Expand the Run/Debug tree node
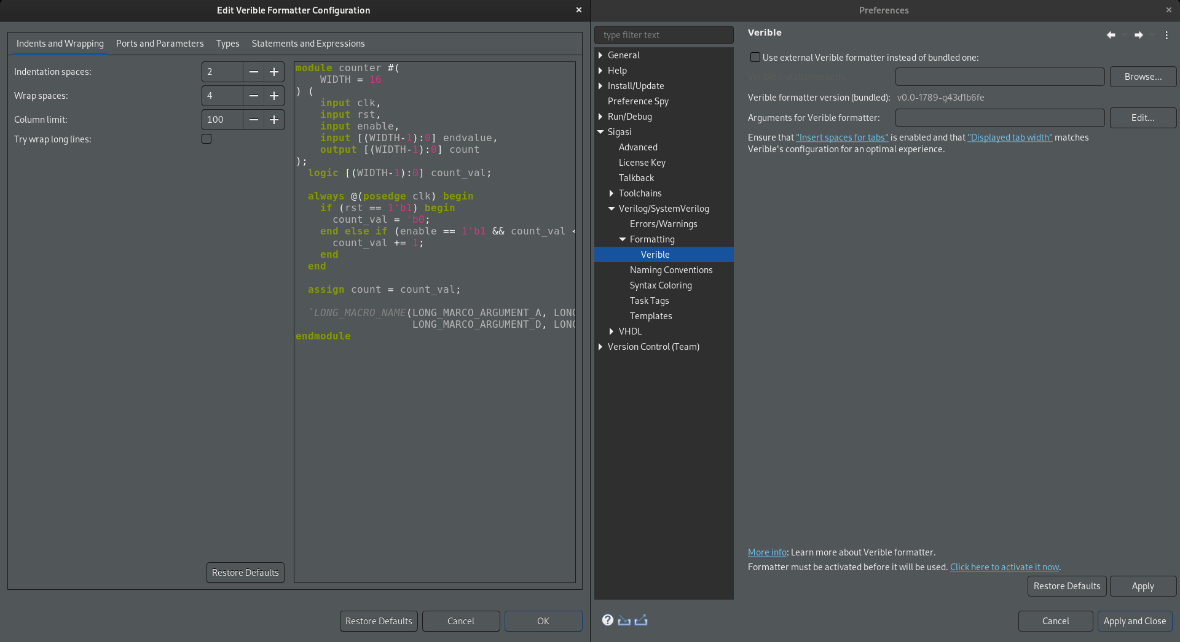Viewport: 1180px width, 642px height. (x=600, y=117)
